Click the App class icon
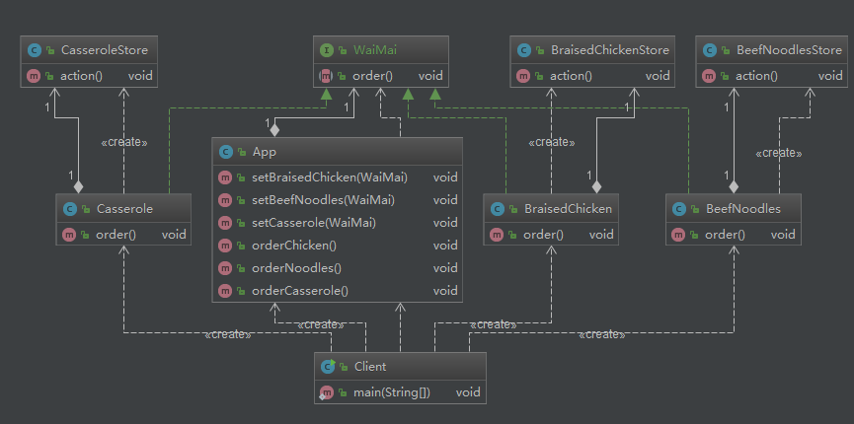 coord(226,152)
